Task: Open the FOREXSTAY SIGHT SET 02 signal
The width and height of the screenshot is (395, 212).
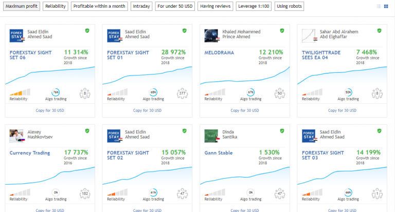Action: click(128, 155)
